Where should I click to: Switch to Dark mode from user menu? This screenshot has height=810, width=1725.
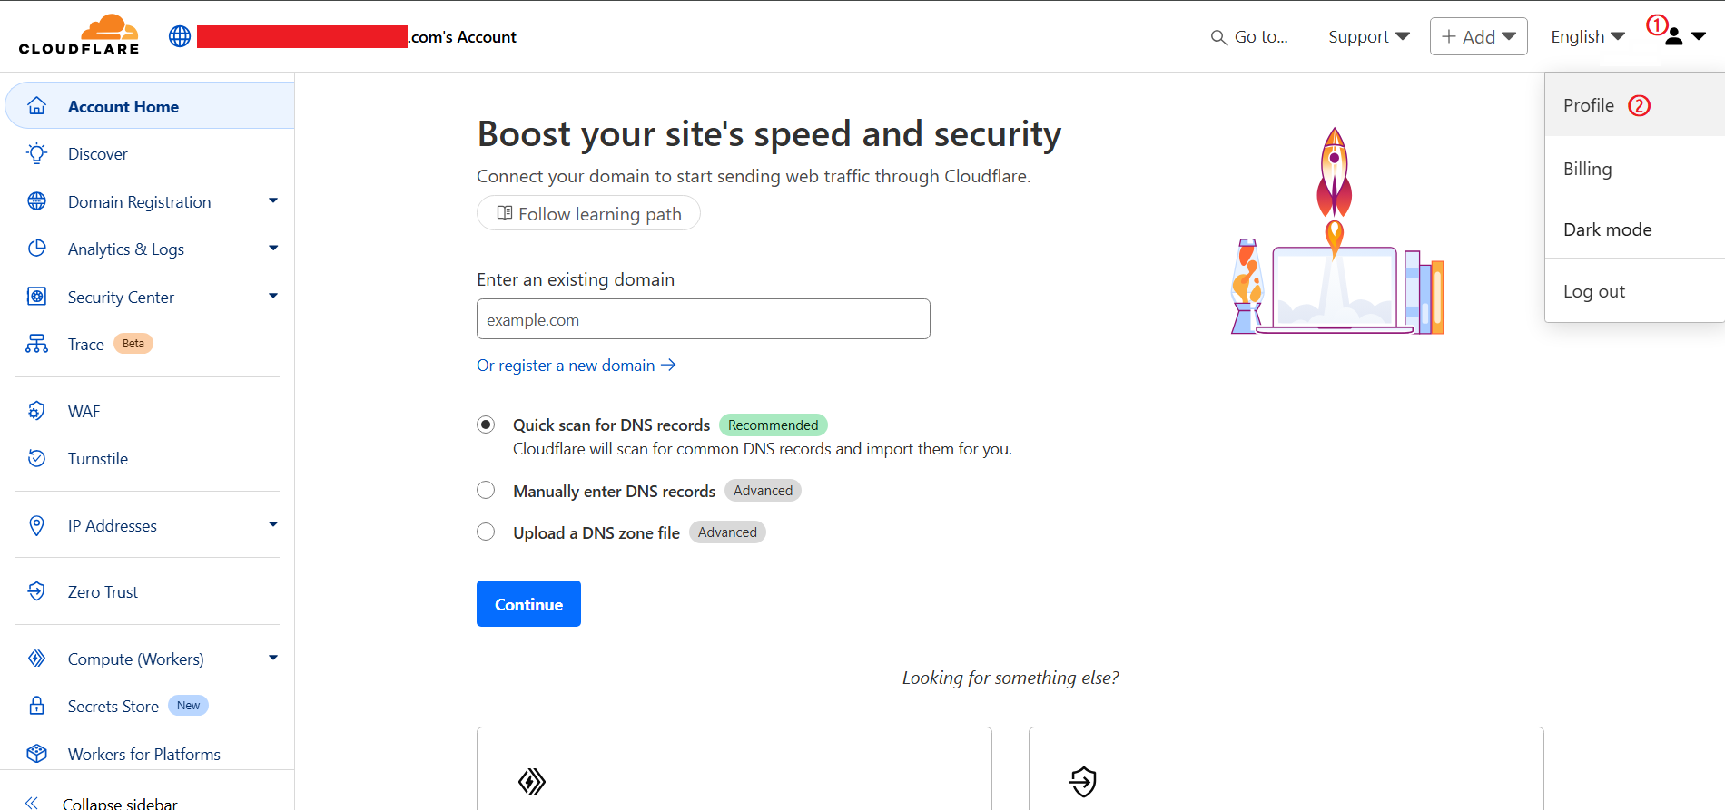click(1634, 229)
